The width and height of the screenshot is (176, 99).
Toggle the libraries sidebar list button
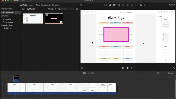(x=23, y=9)
